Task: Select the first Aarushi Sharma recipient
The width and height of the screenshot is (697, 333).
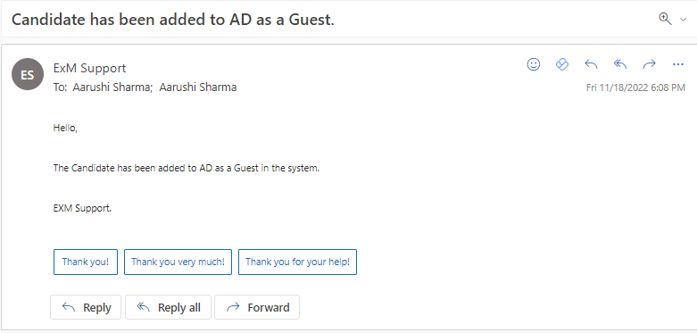Action: [x=112, y=87]
